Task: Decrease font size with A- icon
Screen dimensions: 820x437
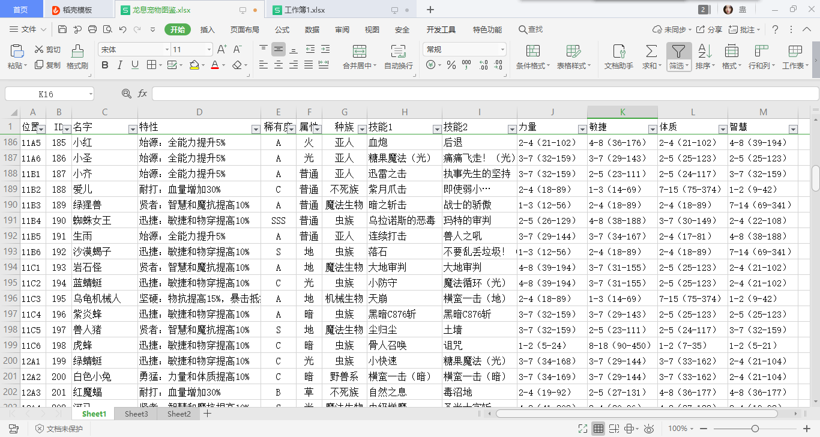Action: point(237,49)
